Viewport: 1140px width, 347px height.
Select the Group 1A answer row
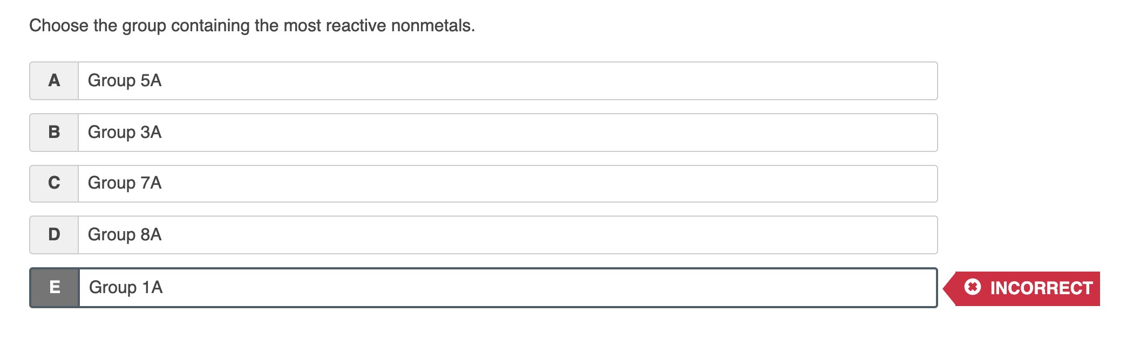[x=378, y=287]
